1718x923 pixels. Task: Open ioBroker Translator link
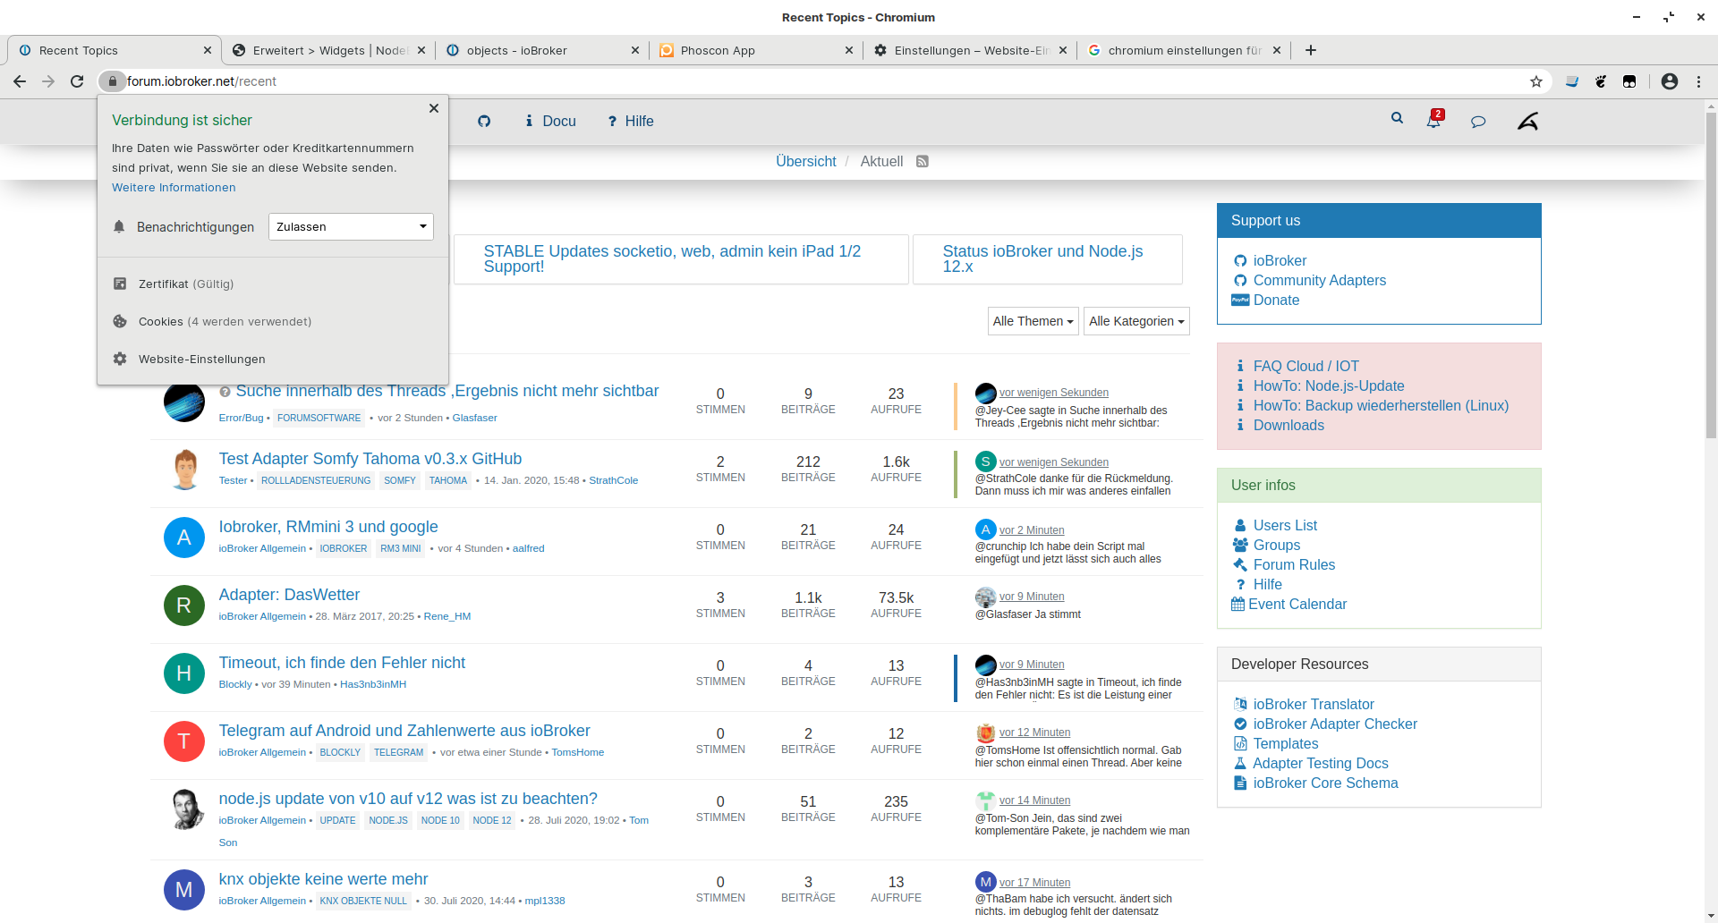point(1314,704)
